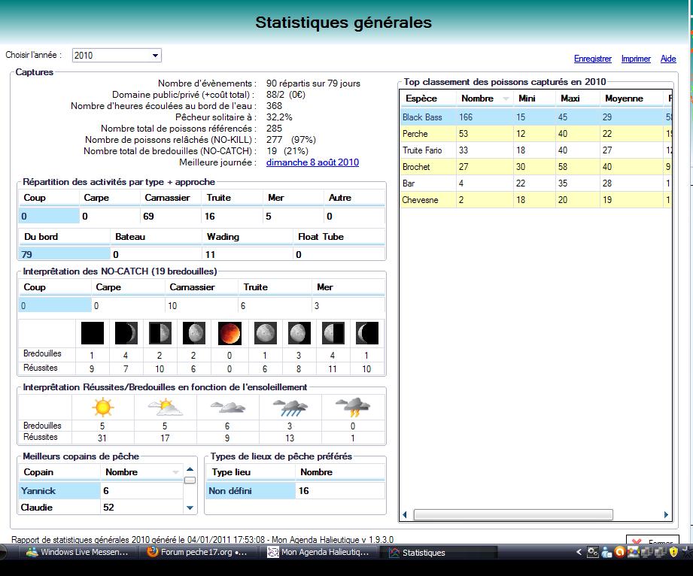This screenshot has height=576, width=693.
Task: Select the Truite Fario row
Action: coord(535,150)
